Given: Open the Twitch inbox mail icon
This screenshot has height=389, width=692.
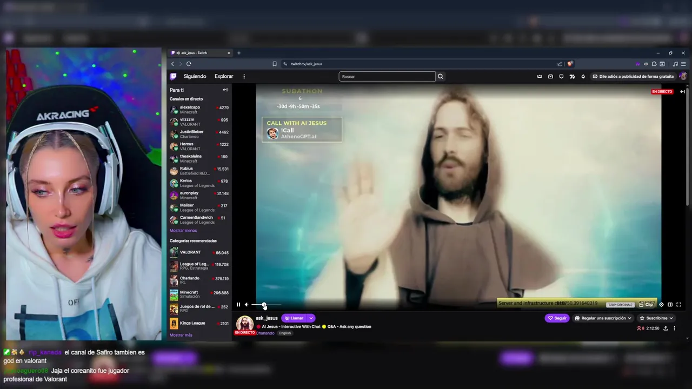Looking at the screenshot, I should coord(550,76).
